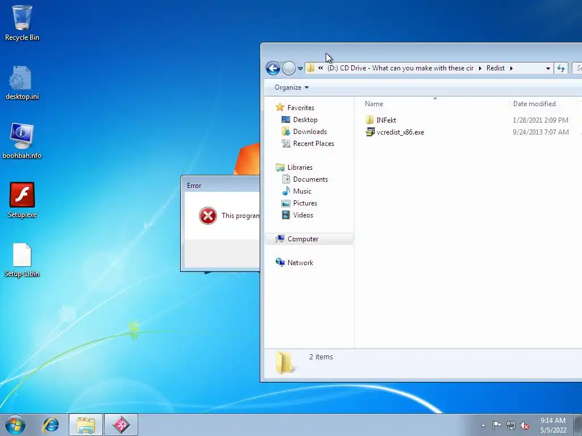
Task: Open the recent pages dropdown arrow
Action: (300, 69)
